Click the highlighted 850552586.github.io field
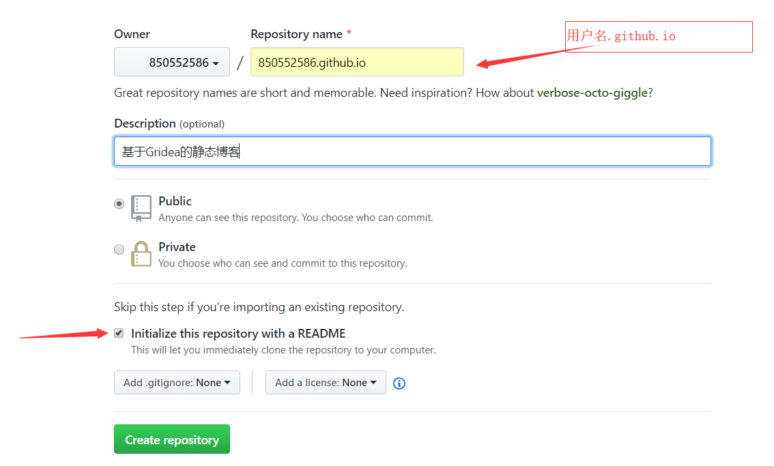774x466 pixels. pos(357,61)
